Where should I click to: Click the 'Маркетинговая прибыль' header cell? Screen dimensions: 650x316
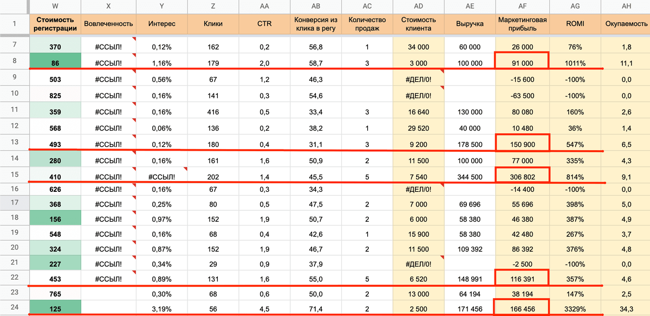pos(522,24)
